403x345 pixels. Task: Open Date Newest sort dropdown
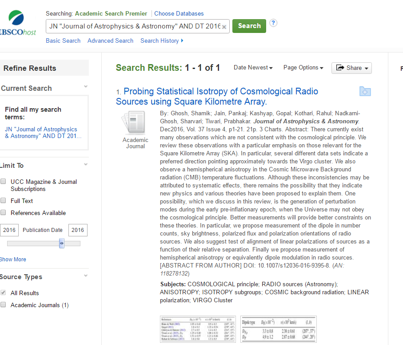coord(253,68)
